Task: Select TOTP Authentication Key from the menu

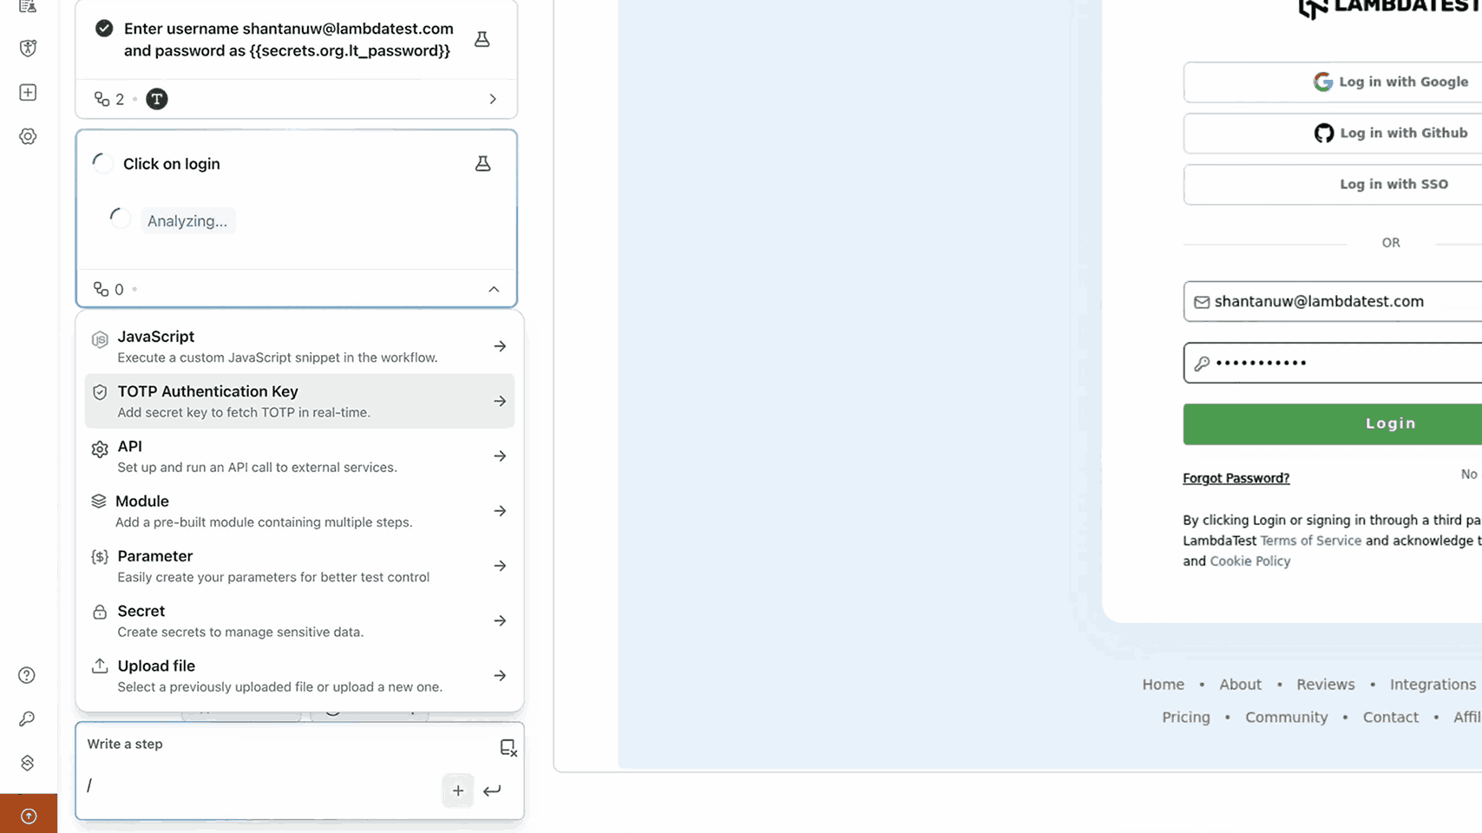Action: [299, 401]
